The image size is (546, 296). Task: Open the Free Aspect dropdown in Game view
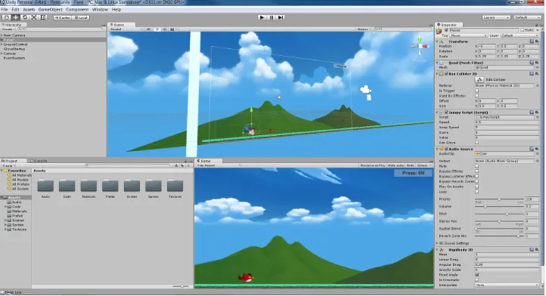point(219,165)
